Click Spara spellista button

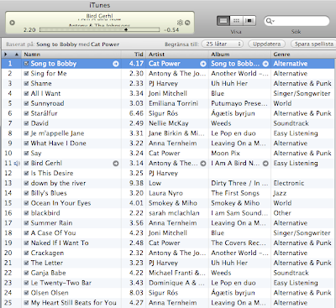point(313,44)
